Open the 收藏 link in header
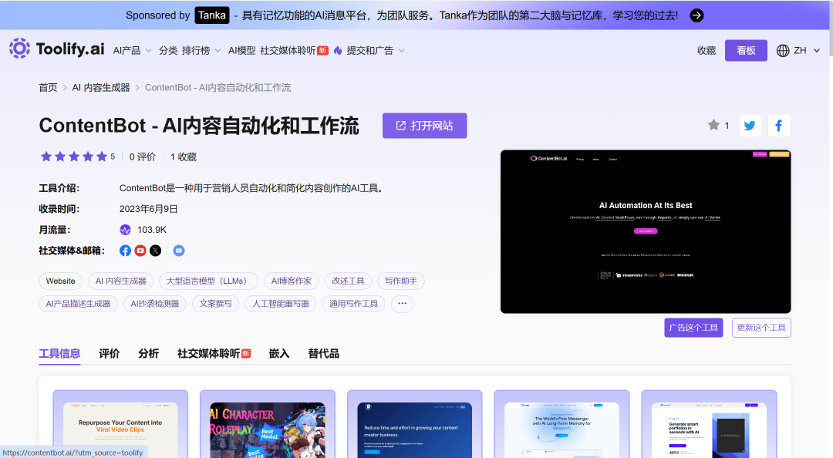 tap(707, 50)
